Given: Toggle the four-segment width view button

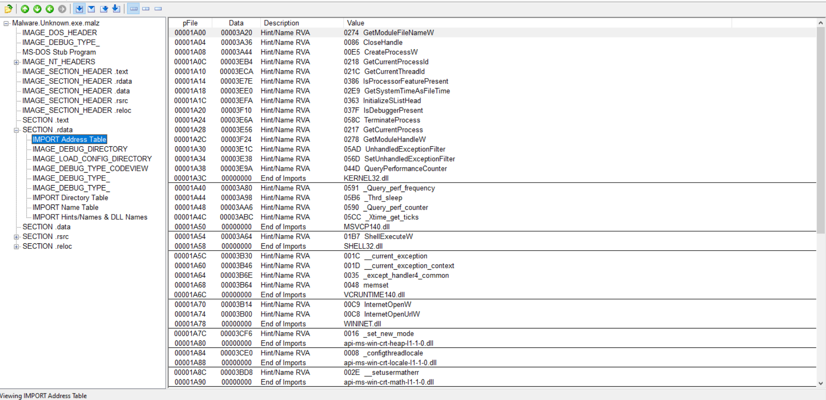Looking at the screenshot, I should pyautogui.click(x=134, y=9).
